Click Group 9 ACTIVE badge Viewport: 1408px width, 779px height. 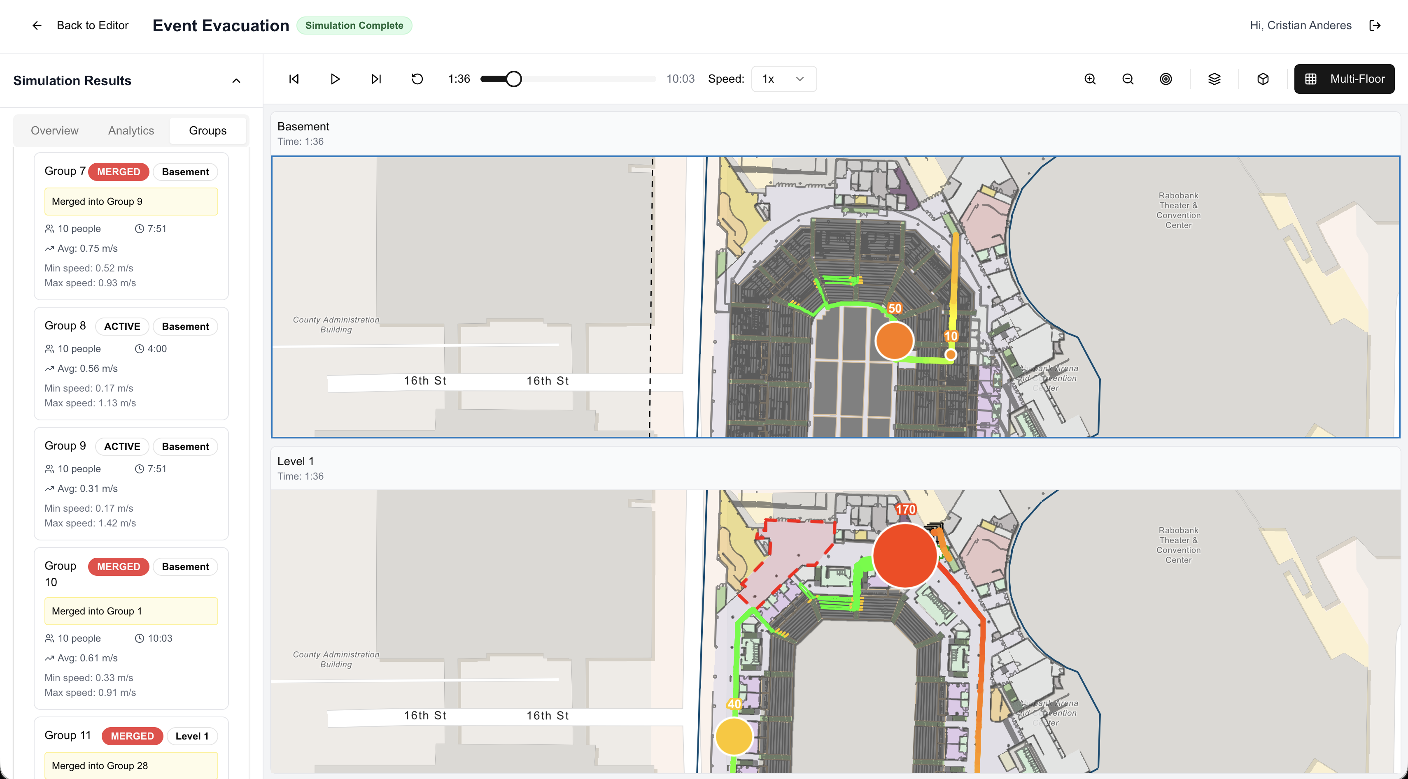click(122, 447)
